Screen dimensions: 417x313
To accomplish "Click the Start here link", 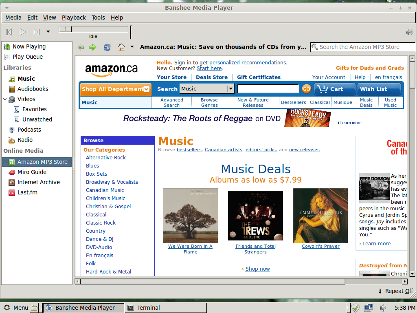I will 209,68.
